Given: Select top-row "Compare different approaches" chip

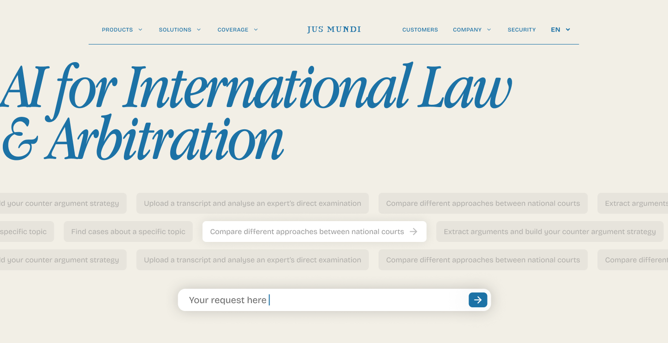Looking at the screenshot, I should point(483,203).
